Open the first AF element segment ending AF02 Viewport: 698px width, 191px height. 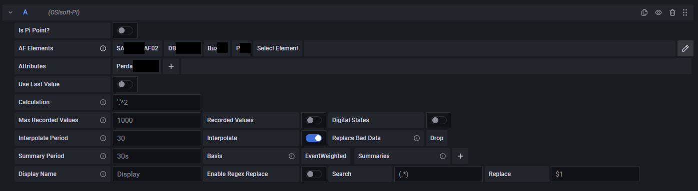[138, 48]
